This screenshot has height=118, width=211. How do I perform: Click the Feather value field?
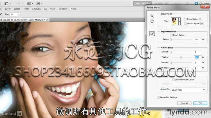(x=197, y=57)
